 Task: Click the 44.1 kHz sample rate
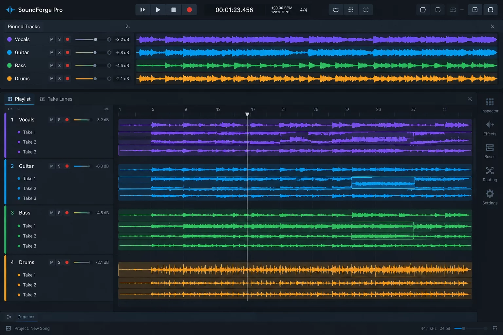pos(428,328)
